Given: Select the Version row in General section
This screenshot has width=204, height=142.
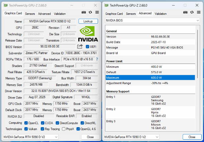Looking at the screenshot, I should pos(150,37).
